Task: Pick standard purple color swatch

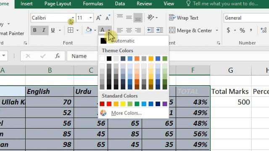Action: click(165, 104)
